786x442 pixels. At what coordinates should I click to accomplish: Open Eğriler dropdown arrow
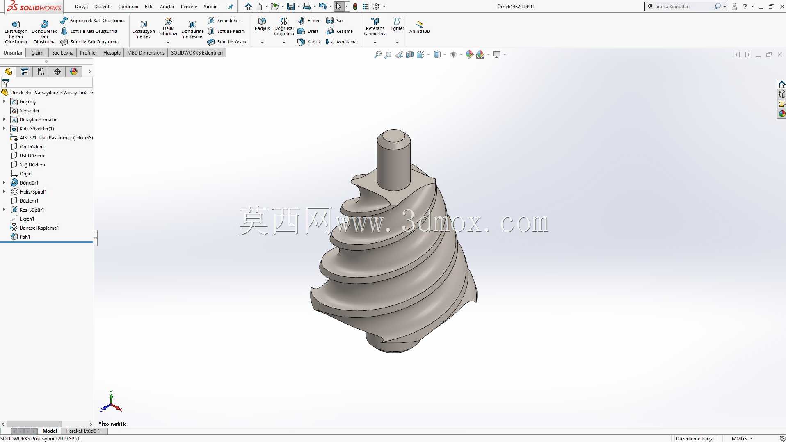click(x=397, y=43)
